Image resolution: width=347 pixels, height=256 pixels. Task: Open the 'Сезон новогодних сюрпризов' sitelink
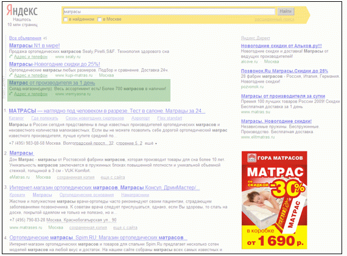pos(95,119)
